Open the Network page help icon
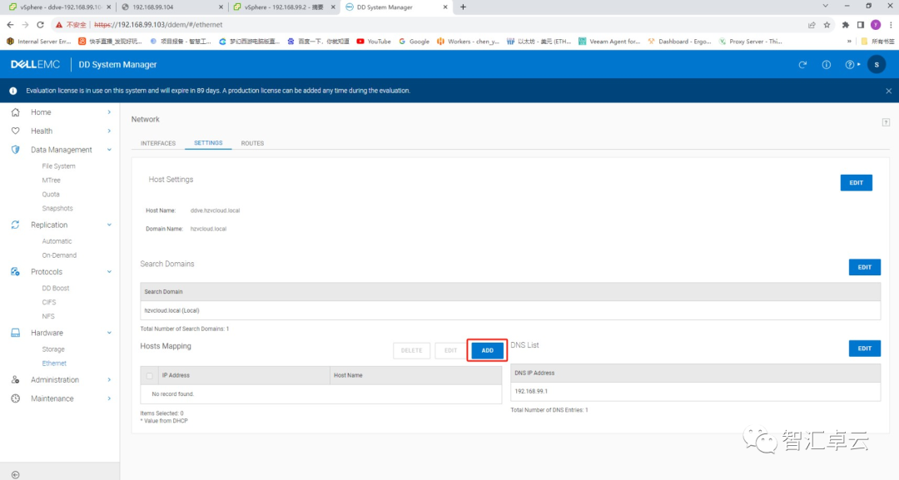The image size is (899, 480). tap(886, 122)
